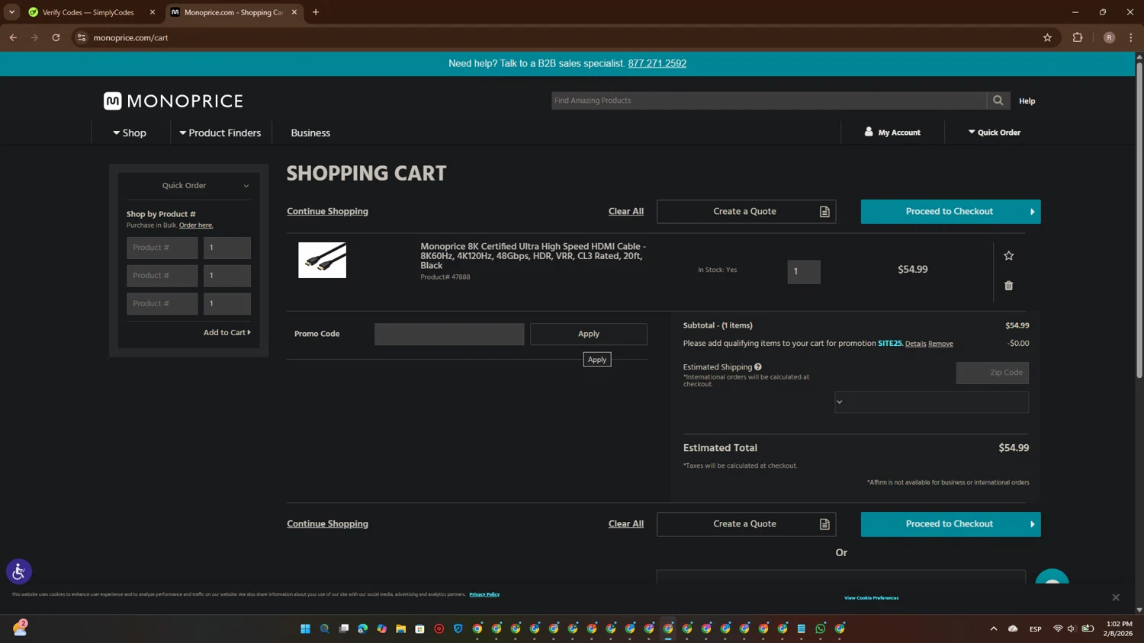Click top Proceed to Checkout button
The width and height of the screenshot is (1144, 643).
[x=950, y=212]
